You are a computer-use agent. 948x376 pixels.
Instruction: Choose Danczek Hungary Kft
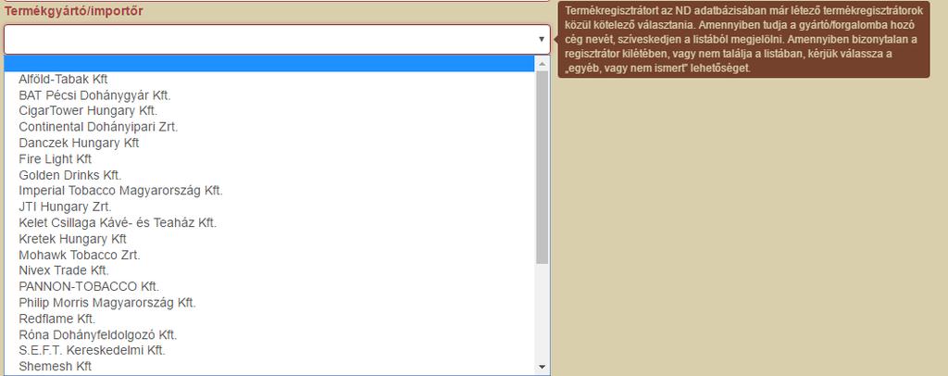pos(79,144)
